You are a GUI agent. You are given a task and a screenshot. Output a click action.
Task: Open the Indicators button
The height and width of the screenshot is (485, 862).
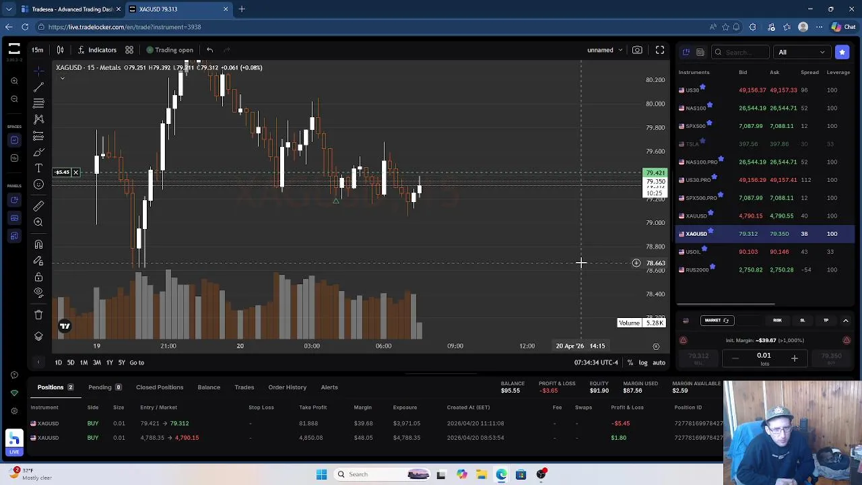(x=96, y=50)
